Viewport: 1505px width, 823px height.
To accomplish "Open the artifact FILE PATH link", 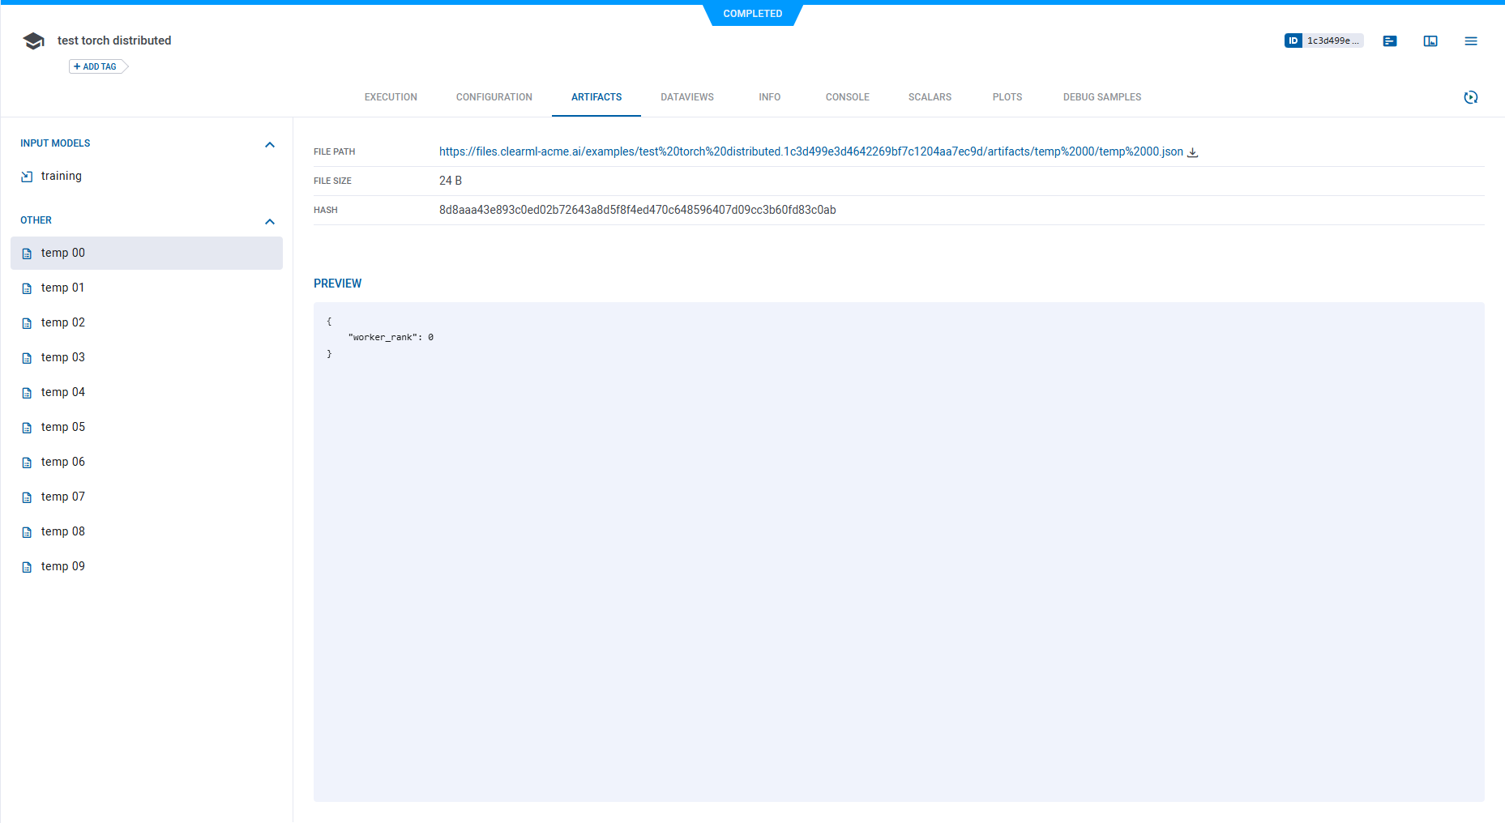I will [x=810, y=151].
